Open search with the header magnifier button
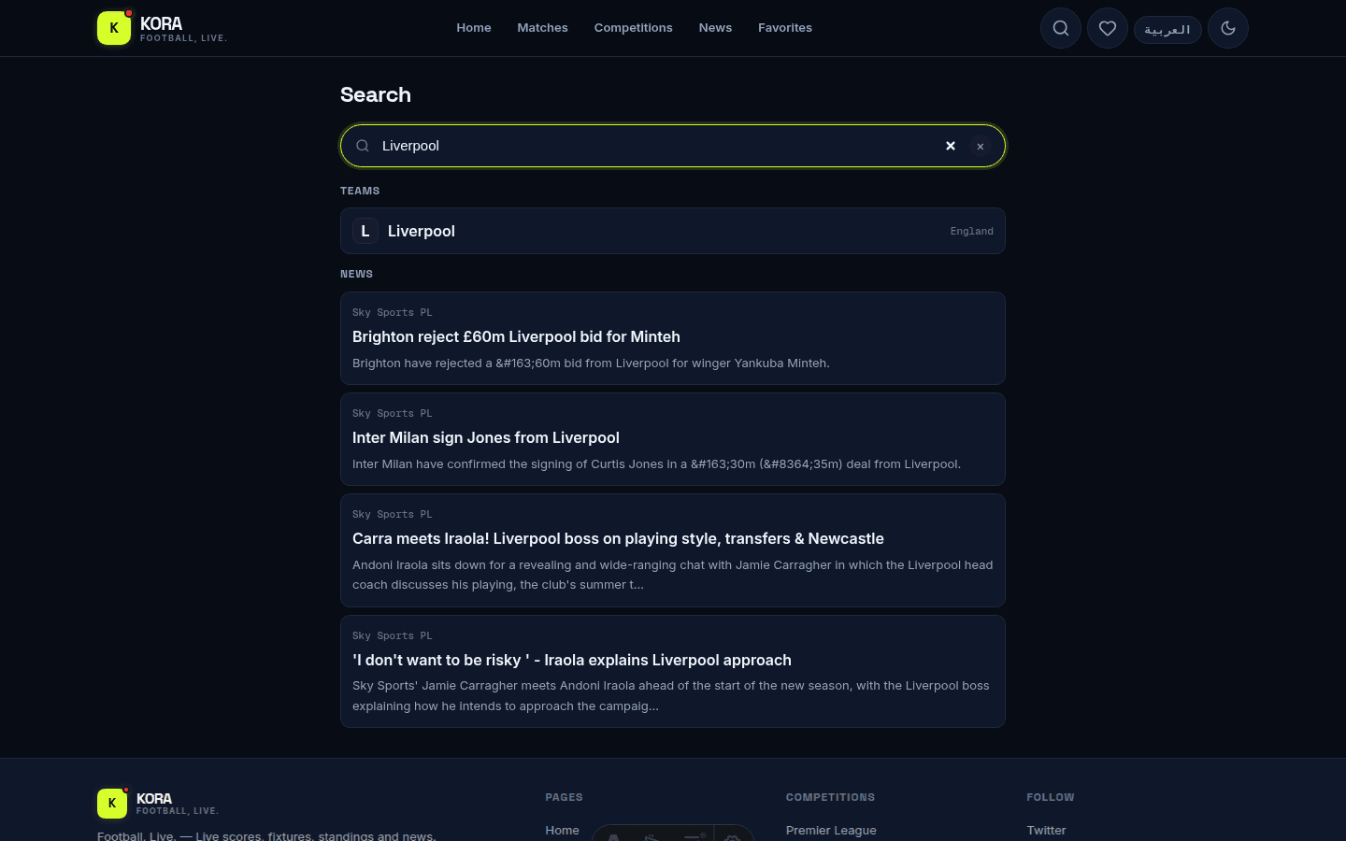The image size is (1346, 841). click(x=1061, y=28)
